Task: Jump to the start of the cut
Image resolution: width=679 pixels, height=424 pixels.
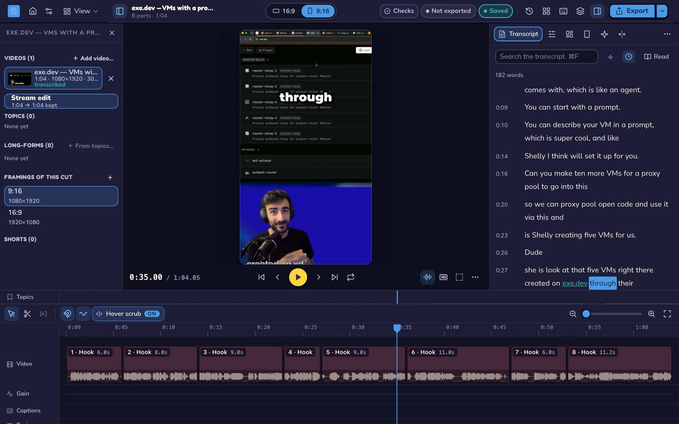Action: [261, 277]
